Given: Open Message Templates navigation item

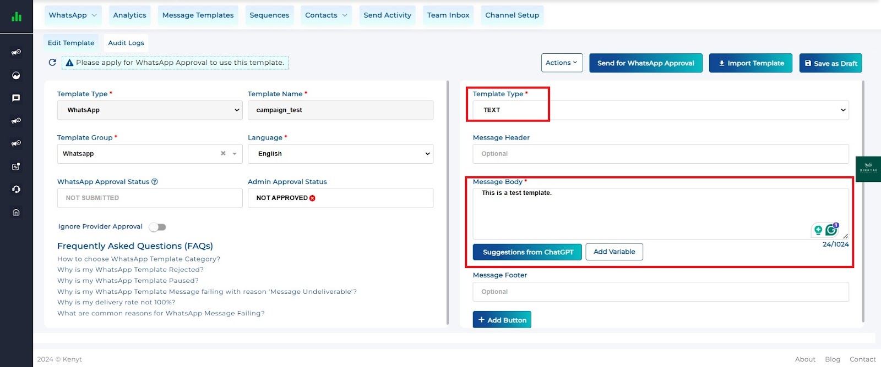Looking at the screenshot, I should (198, 15).
